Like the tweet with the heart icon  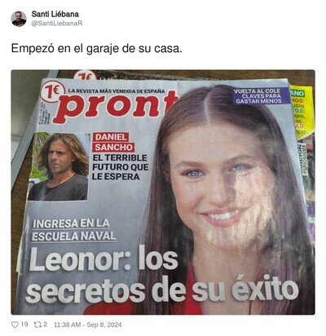[x=15, y=325]
